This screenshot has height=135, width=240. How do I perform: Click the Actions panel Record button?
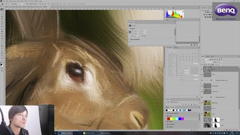click(x=186, y=105)
